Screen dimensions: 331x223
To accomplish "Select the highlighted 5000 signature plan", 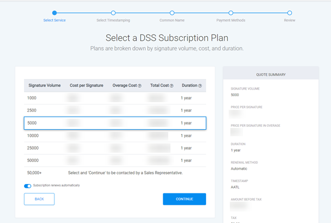I will click(x=115, y=123).
